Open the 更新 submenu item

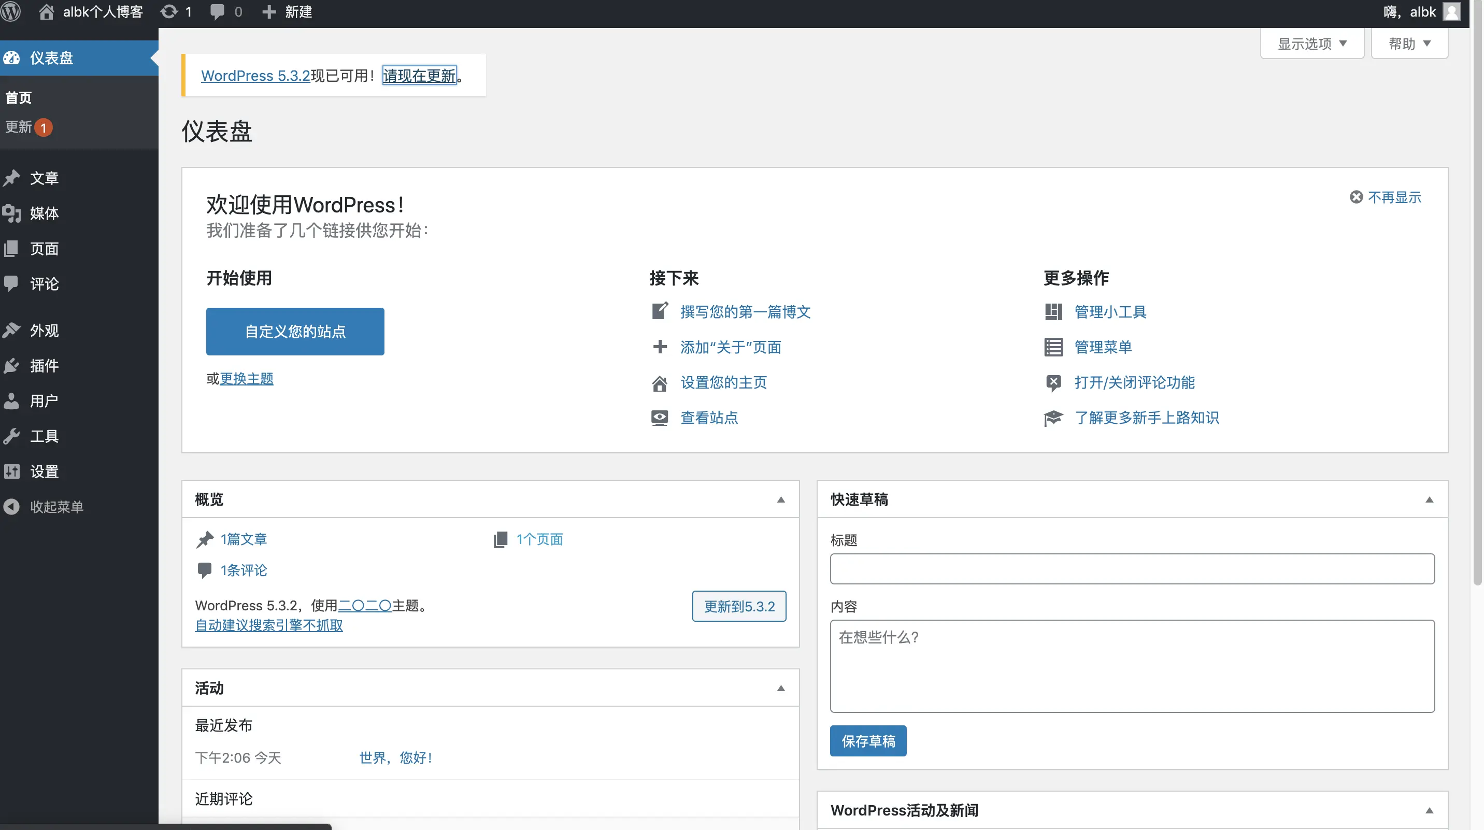19,127
